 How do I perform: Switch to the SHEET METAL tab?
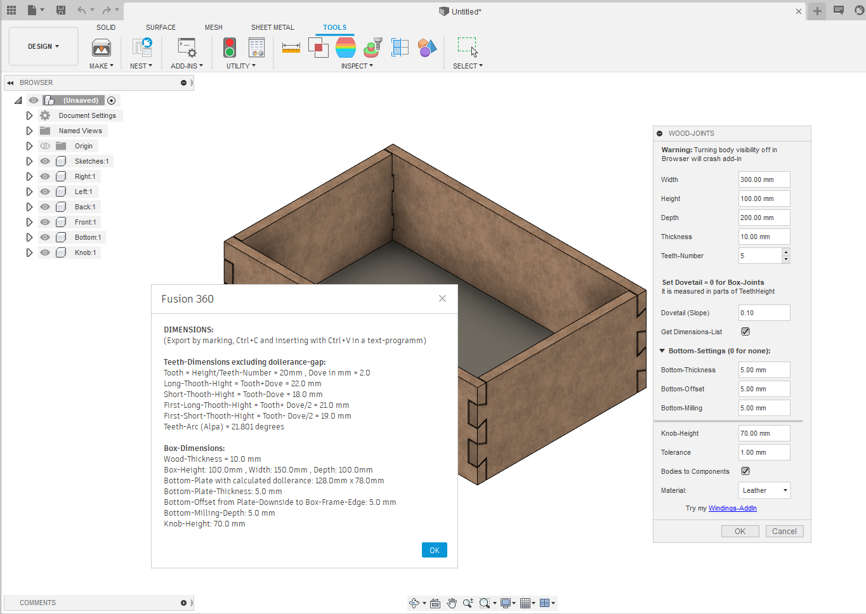pos(272,27)
